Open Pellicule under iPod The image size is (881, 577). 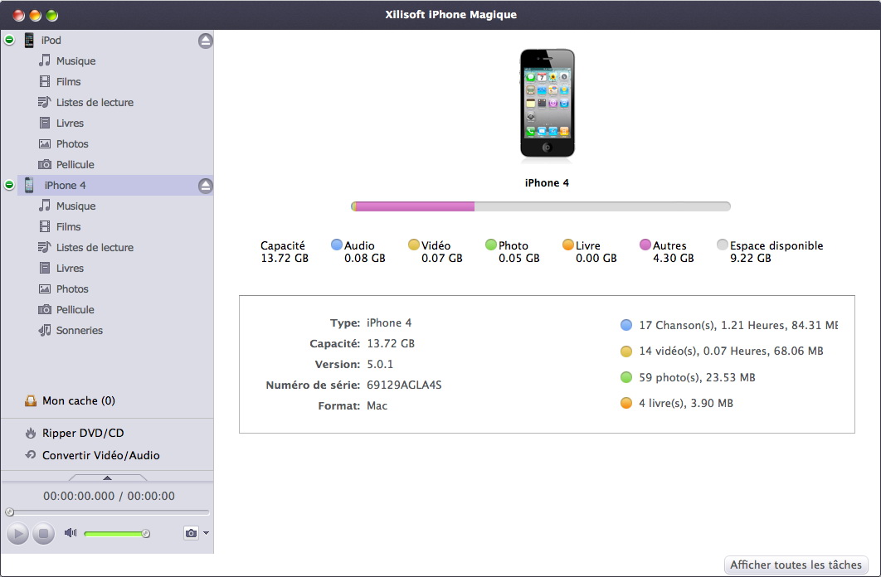tap(66, 164)
